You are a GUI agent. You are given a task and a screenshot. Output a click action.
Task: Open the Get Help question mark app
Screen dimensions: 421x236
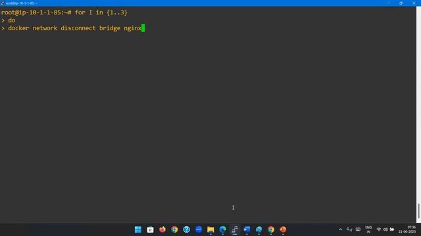click(x=187, y=229)
